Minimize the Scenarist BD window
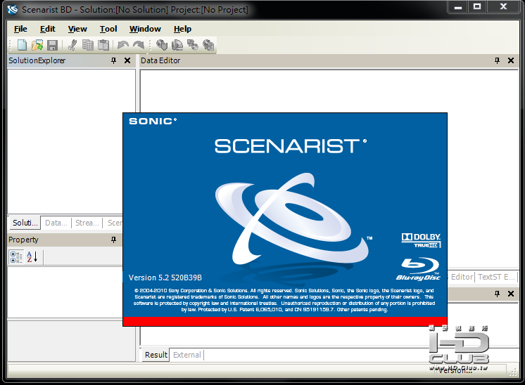The image size is (525, 385). click(458, 7)
